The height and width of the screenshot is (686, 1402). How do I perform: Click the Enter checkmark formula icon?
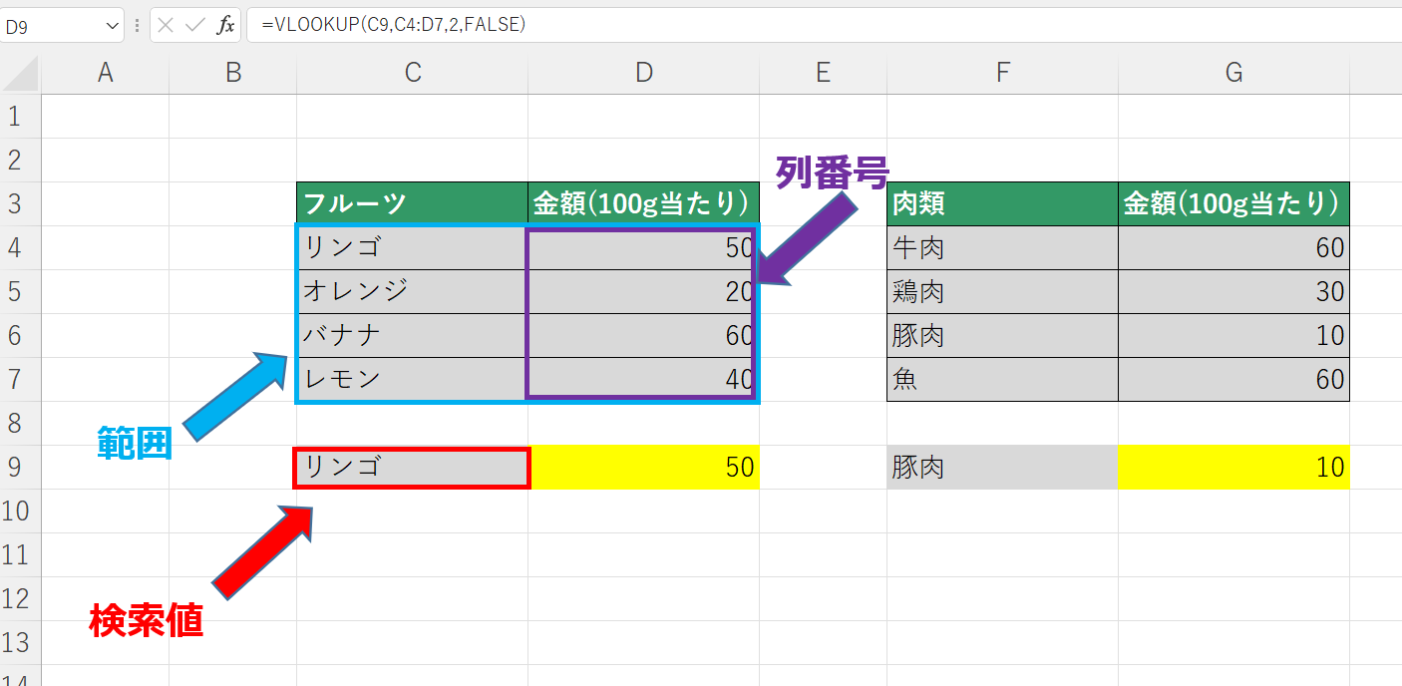click(x=195, y=26)
